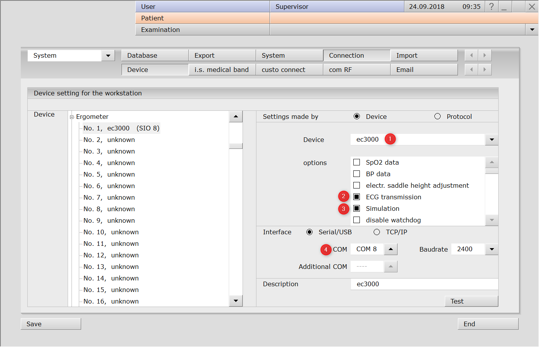Open the com RF sub-tab

(x=357, y=70)
